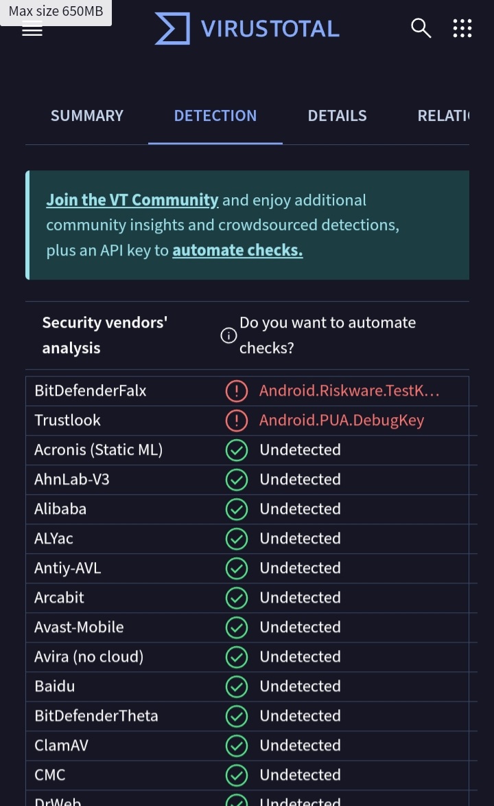Select the DETECTION tab
The image size is (494, 806).
(215, 115)
